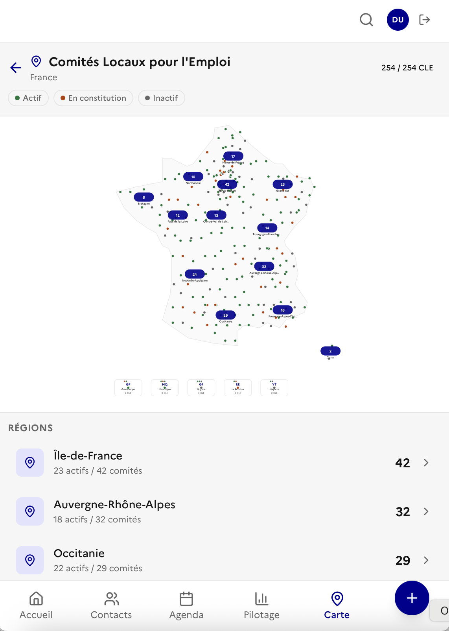This screenshot has width=449, height=631.
Task: Click the Occitanie location pin icon
Action: (30, 560)
